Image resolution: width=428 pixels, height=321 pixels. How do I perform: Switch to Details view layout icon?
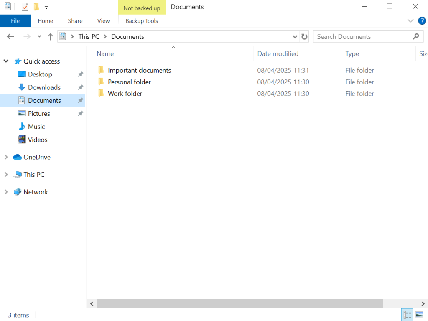(407, 315)
